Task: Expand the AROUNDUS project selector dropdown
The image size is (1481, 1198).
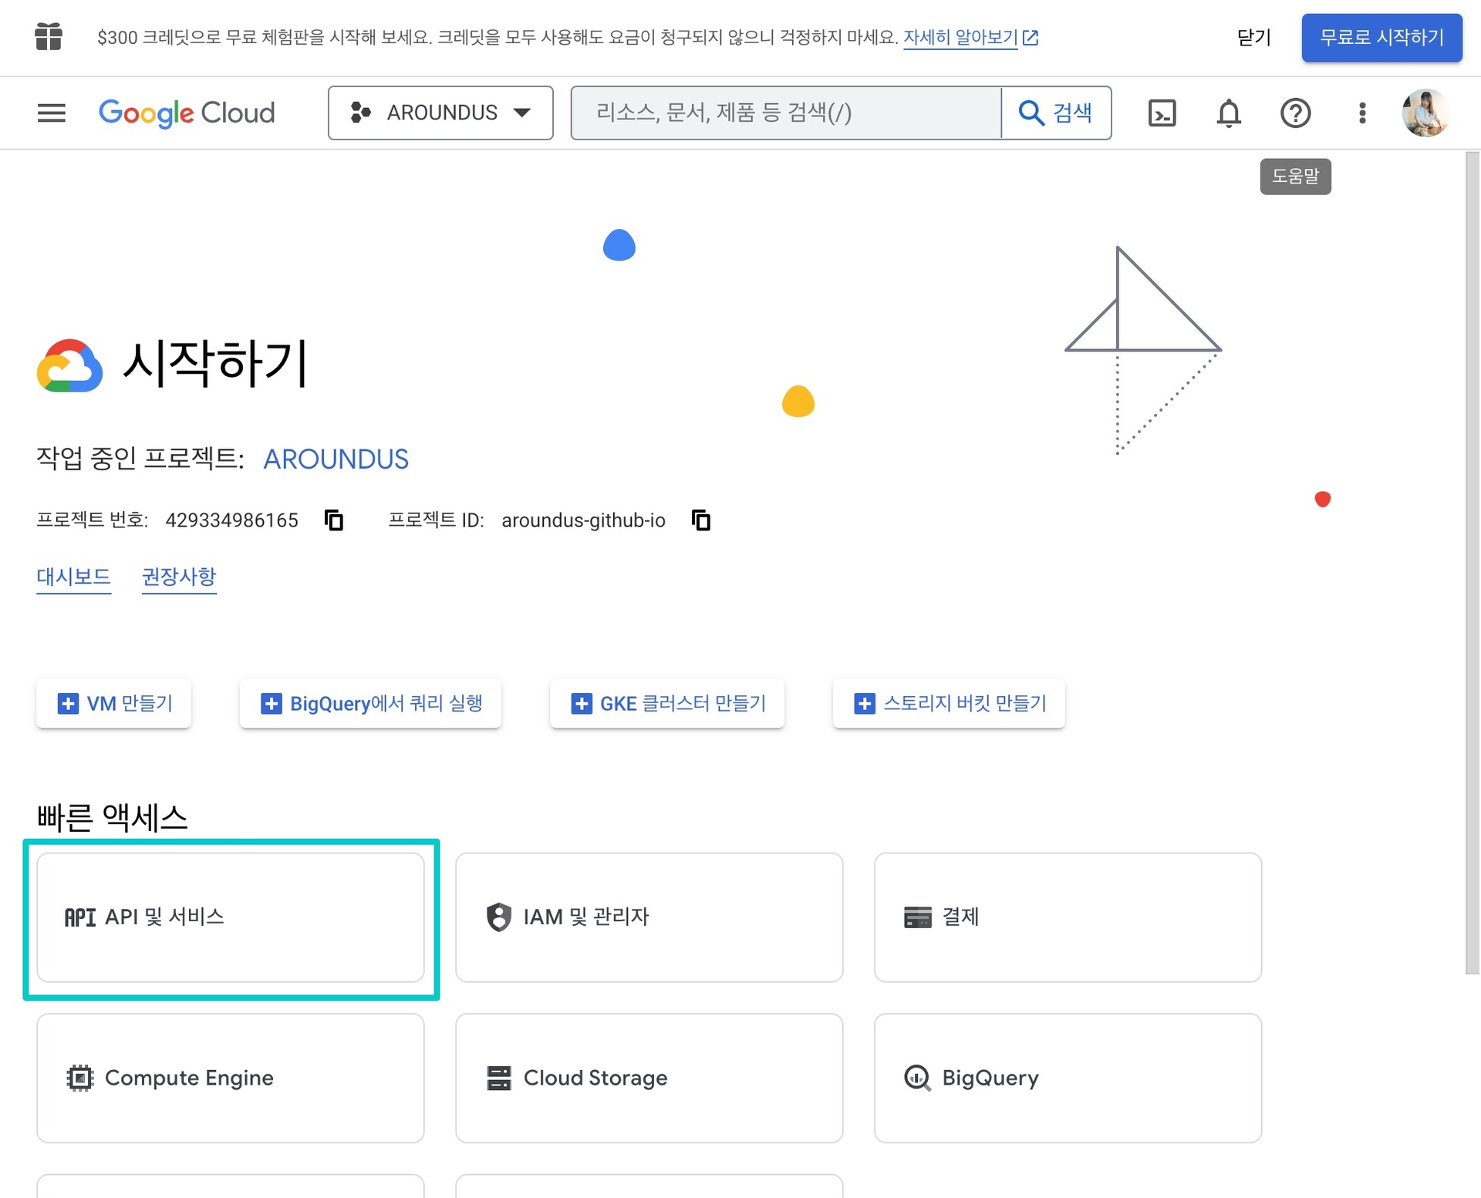Action: (x=440, y=113)
